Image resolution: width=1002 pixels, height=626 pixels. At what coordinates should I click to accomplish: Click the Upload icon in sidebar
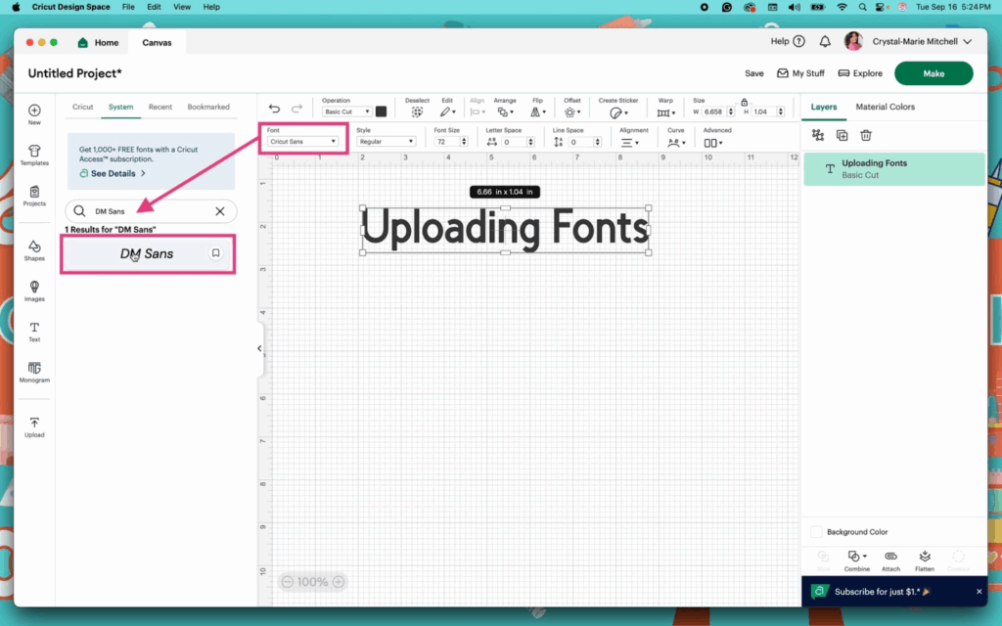click(x=34, y=426)
